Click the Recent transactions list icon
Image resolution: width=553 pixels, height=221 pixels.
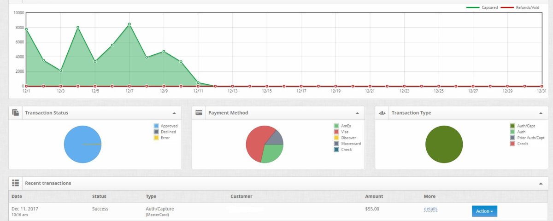tap(15, 183)
